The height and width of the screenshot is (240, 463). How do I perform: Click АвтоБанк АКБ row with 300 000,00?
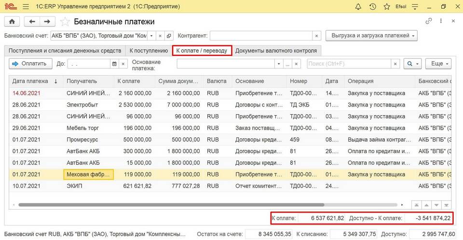point(230,151)
